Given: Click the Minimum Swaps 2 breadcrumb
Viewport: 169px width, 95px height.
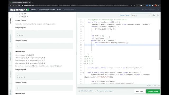Looking at the screenshot, I should (x=69, y=9).
